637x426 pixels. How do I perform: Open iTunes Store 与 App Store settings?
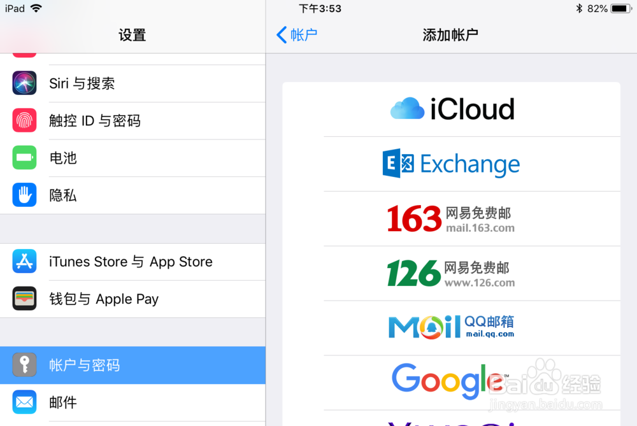133,262
